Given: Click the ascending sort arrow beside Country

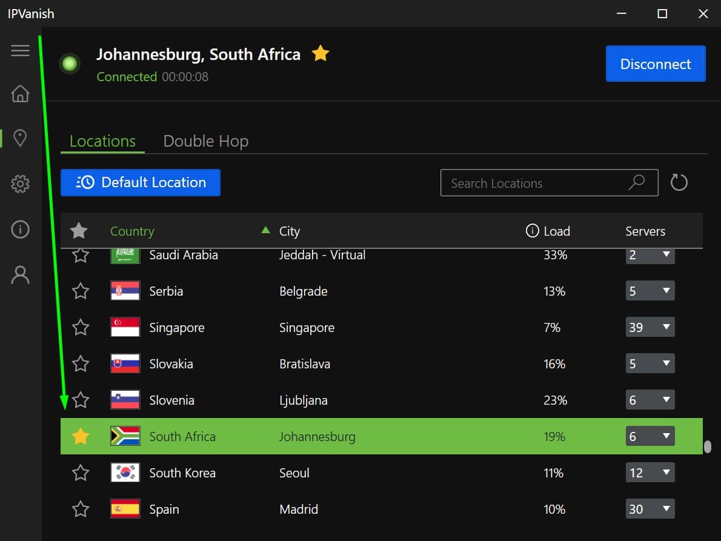Looking at the screenshot, I should (265, 230).
